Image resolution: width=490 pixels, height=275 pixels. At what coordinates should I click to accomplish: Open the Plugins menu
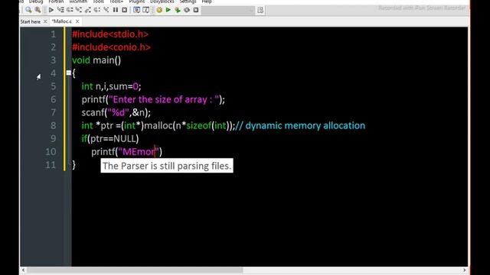(137, 2)
